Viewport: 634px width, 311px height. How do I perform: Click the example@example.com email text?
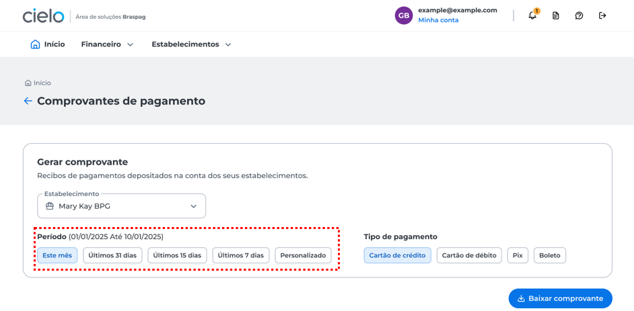coord(458,11)
